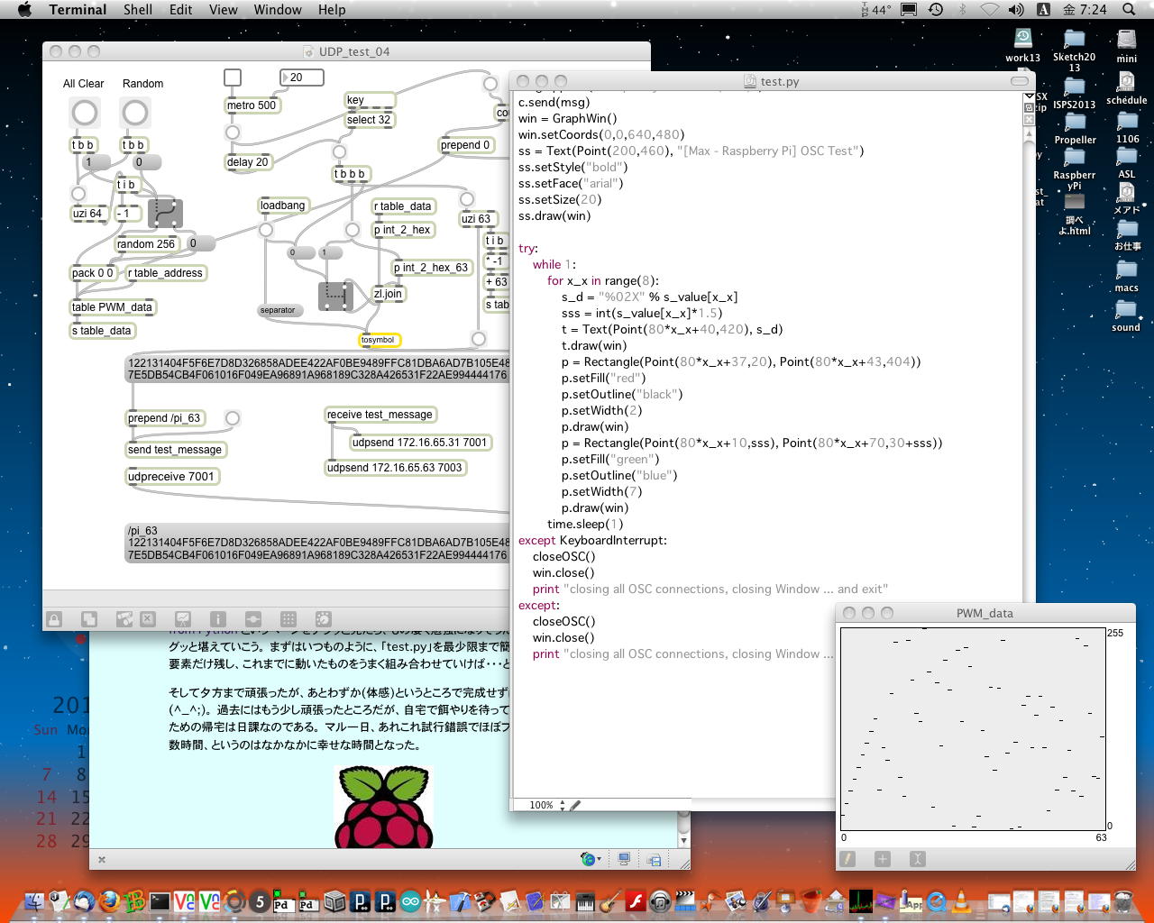Image resolution: width=1154 pixels, height=923 pixels.
Task: Open the Shell menu
Action: (x=138, y=10)
